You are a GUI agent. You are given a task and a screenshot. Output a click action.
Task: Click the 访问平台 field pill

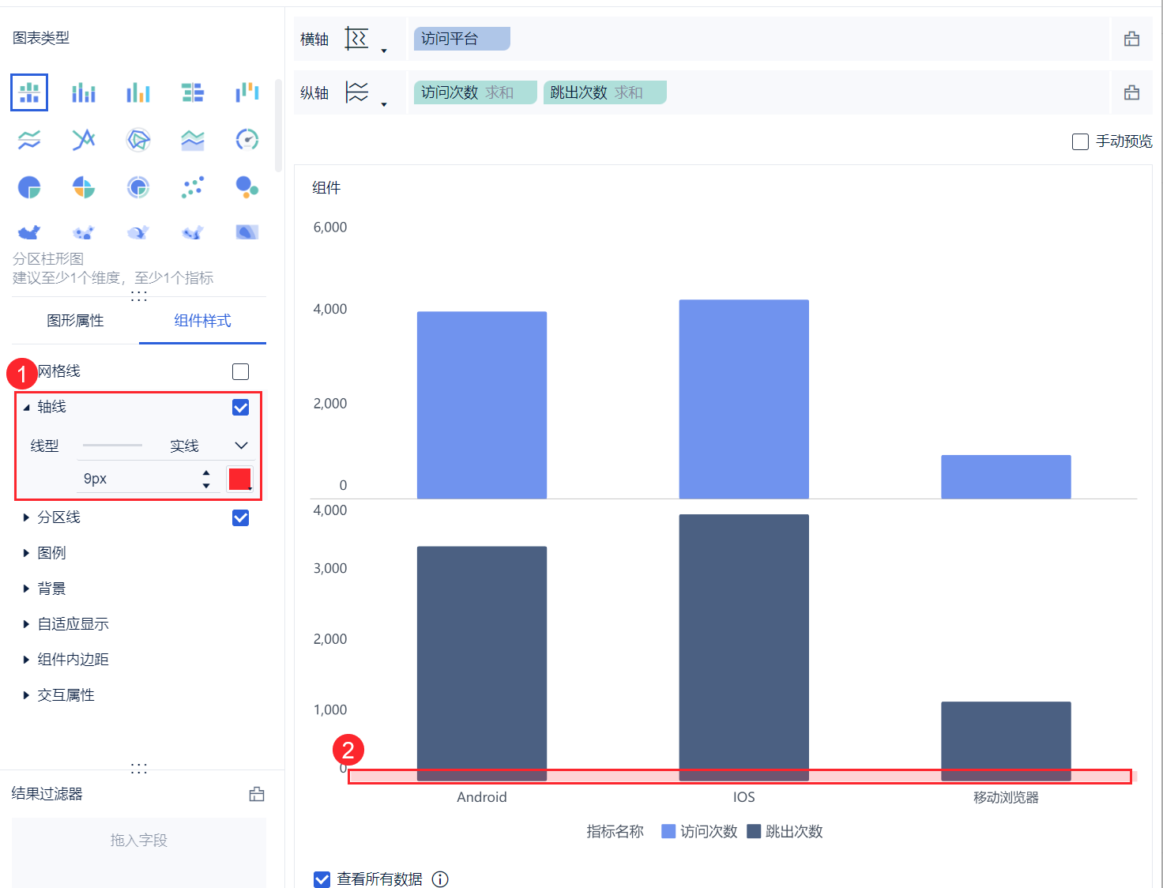pyautogui.click(x=462, y=39)
